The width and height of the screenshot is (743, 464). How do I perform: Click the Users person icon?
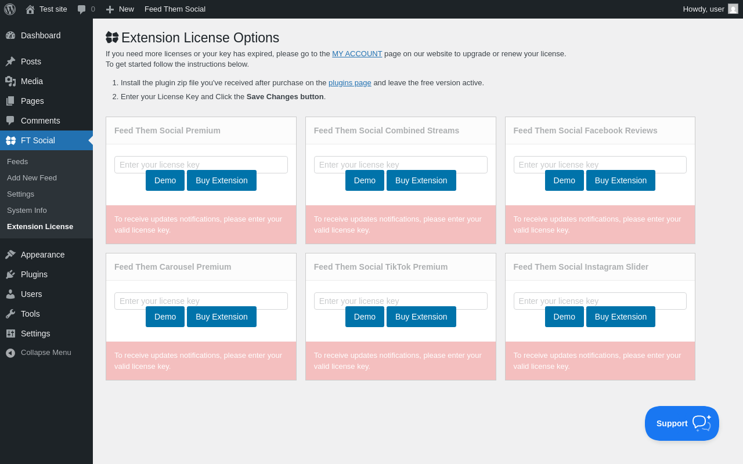tap(10, 294)
